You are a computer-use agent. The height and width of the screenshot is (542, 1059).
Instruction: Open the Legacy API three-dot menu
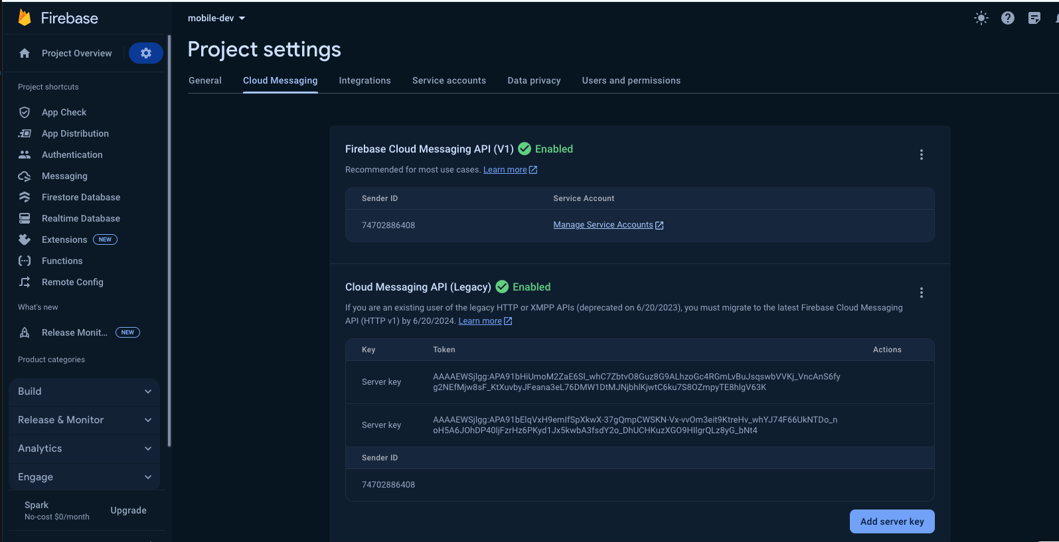click(921, 293)
